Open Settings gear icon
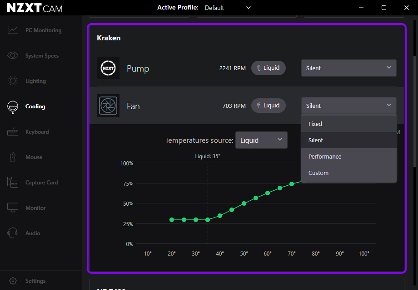 coord(13,281)
